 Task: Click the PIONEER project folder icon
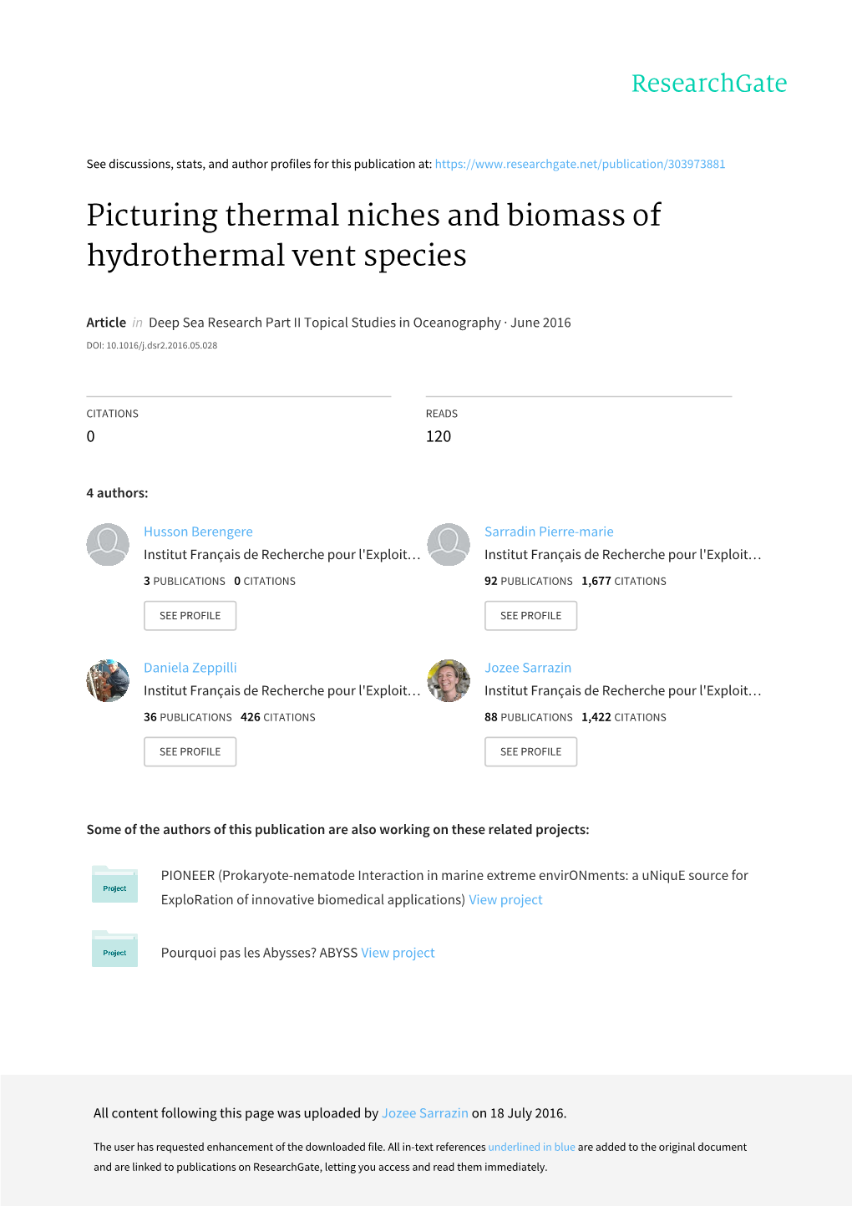pos(114,885)
